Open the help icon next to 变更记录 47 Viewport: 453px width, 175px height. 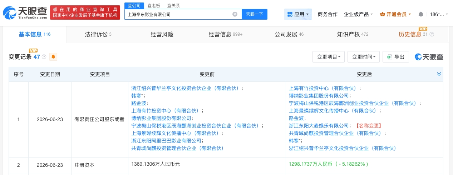pyautogui.click(x=44, y=57)
